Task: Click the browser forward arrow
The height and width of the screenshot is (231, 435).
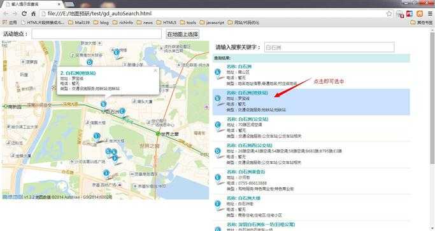Action: pos(15,13)
